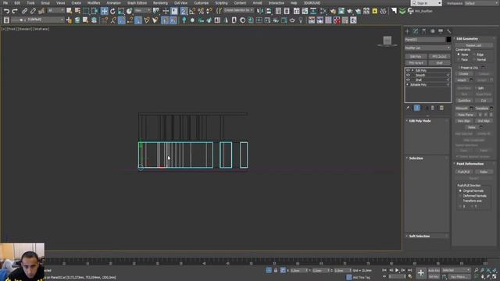Toggle the 2D Snaps button
Screen dimensions: 500x281
(184, 11)
